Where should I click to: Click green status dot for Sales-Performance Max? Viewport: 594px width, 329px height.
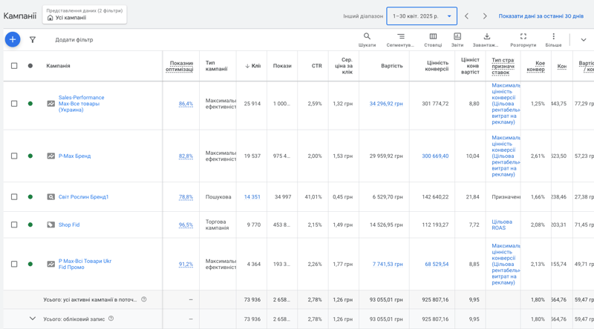[x=30, y=104]
